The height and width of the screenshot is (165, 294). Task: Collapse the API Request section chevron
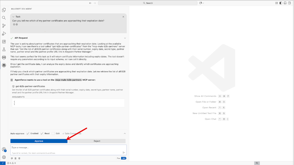125,38
